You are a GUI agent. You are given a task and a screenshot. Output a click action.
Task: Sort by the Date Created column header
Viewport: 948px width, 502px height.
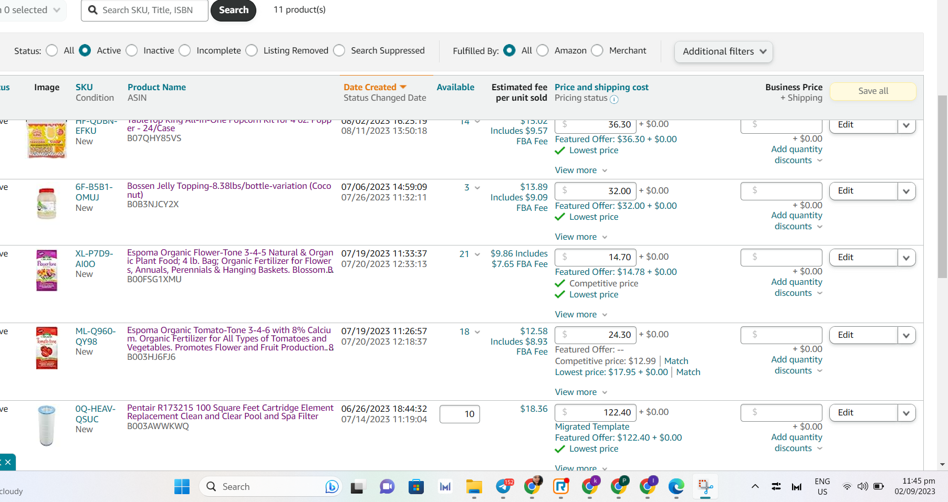(370, 87)
